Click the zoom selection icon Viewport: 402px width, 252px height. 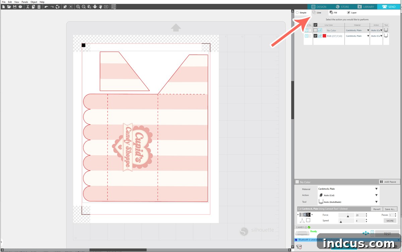89,7
